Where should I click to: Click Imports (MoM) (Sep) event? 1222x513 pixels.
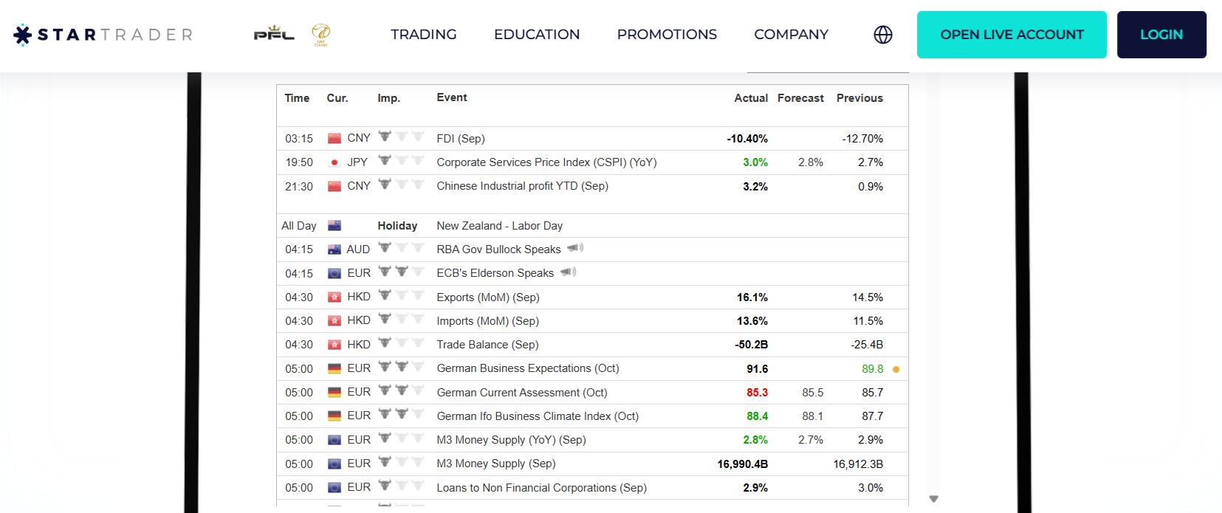coord(487,321)
